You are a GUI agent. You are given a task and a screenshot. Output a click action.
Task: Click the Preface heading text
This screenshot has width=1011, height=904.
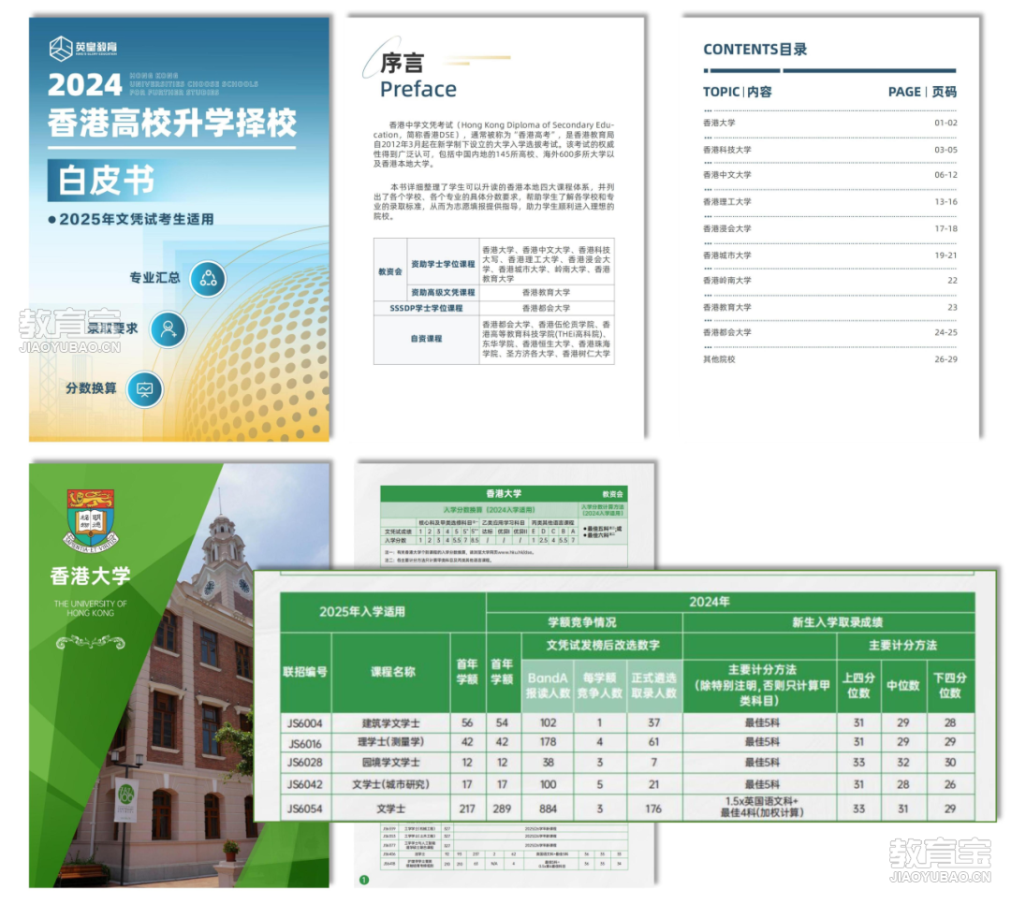pos(418,89)
